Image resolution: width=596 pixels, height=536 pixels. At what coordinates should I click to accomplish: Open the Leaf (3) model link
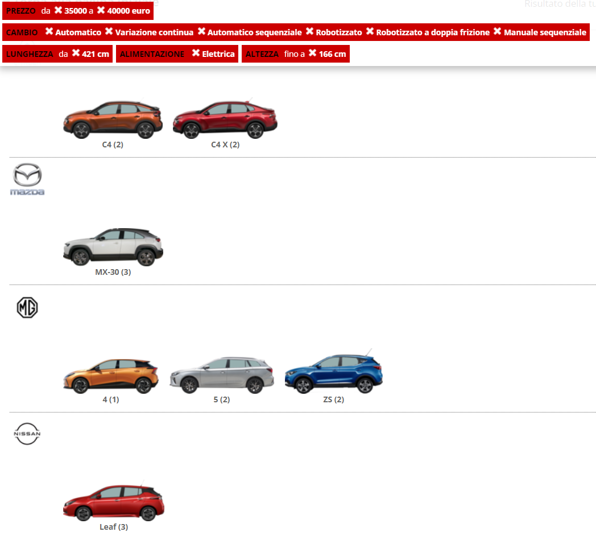114,527
